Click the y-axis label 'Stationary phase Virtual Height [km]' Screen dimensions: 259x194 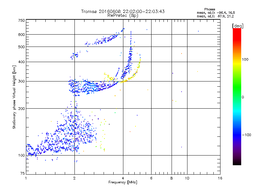point(14,97)
